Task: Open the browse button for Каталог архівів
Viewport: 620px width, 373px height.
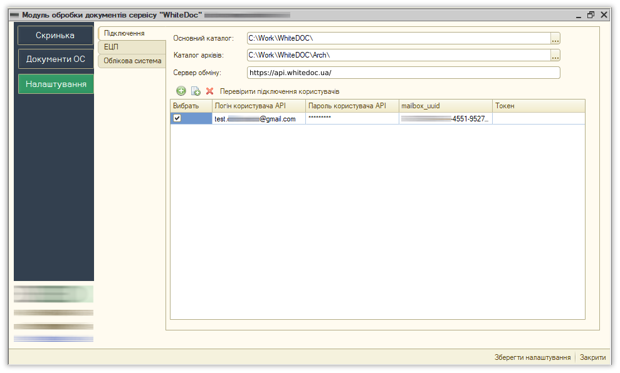Action: pos(555,56)
